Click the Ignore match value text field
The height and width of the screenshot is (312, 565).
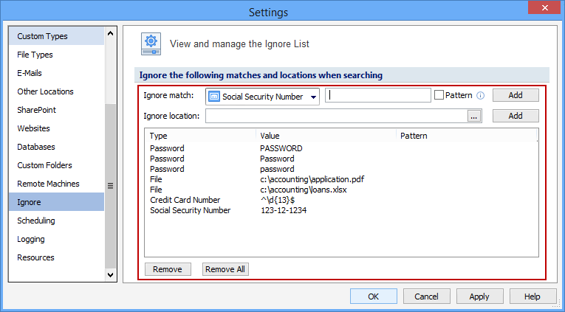(377, 95)
